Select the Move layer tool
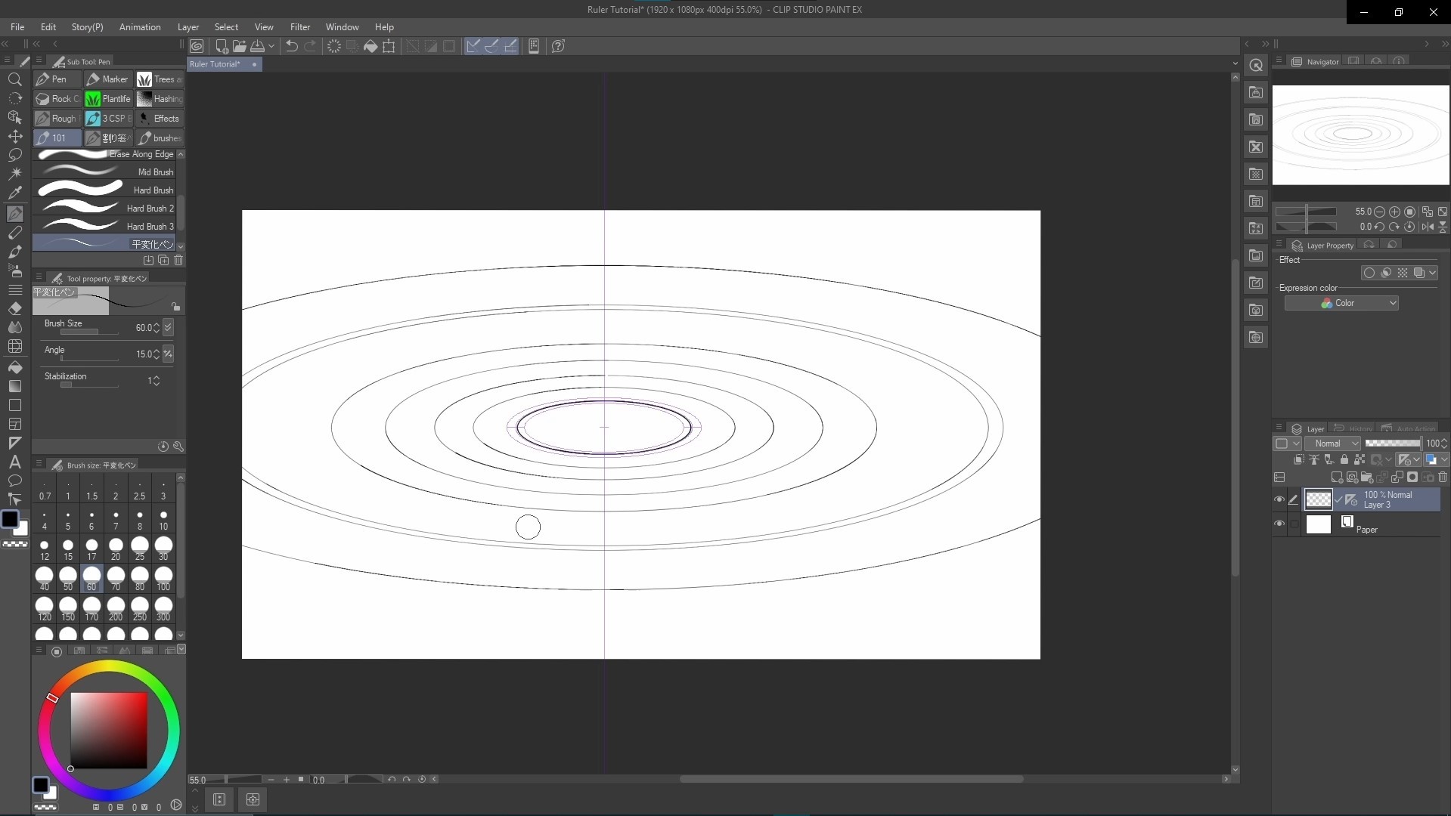Viewport: 1451px width, 816px height. coord(15,136)
